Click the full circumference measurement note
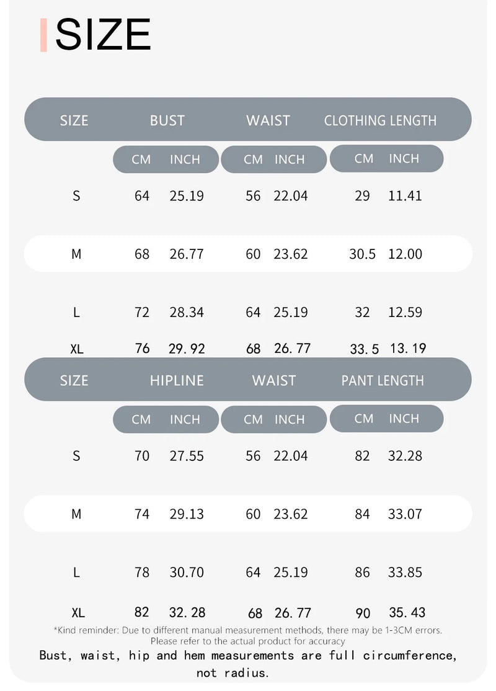The height and width of the screenshot is (691, 496). click(x=248, y=663)
